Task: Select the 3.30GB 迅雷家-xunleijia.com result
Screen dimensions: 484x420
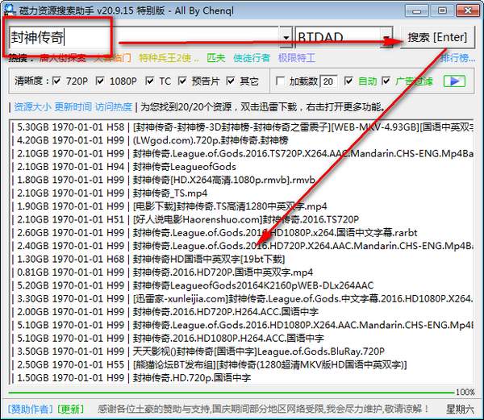Action: (x=242, y=299)
